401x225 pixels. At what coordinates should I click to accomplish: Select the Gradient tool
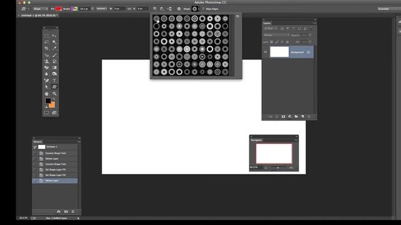[x=55, y=67]
